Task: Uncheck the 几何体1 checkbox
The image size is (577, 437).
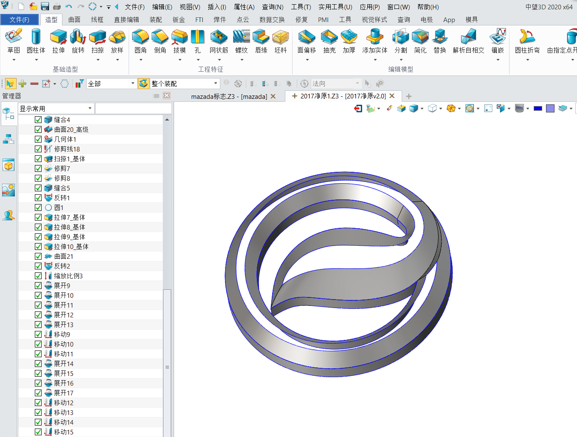Action: click(38, 139)
